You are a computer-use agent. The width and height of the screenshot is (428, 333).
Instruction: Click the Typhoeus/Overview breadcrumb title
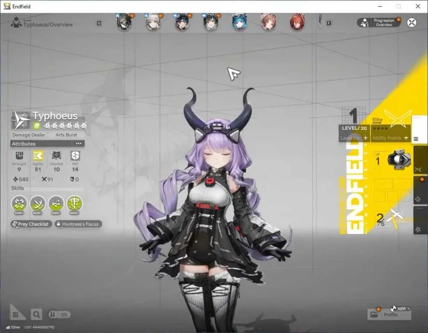48,24
